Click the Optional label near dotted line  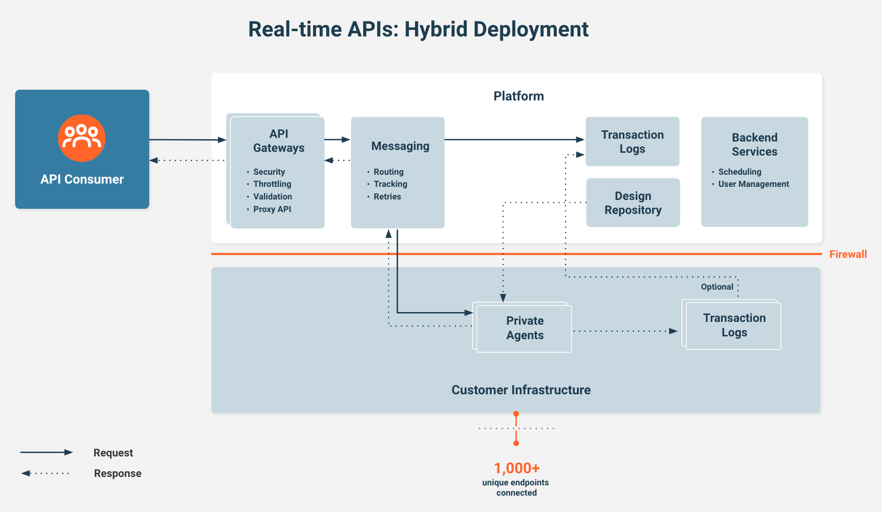pos(717,287)
